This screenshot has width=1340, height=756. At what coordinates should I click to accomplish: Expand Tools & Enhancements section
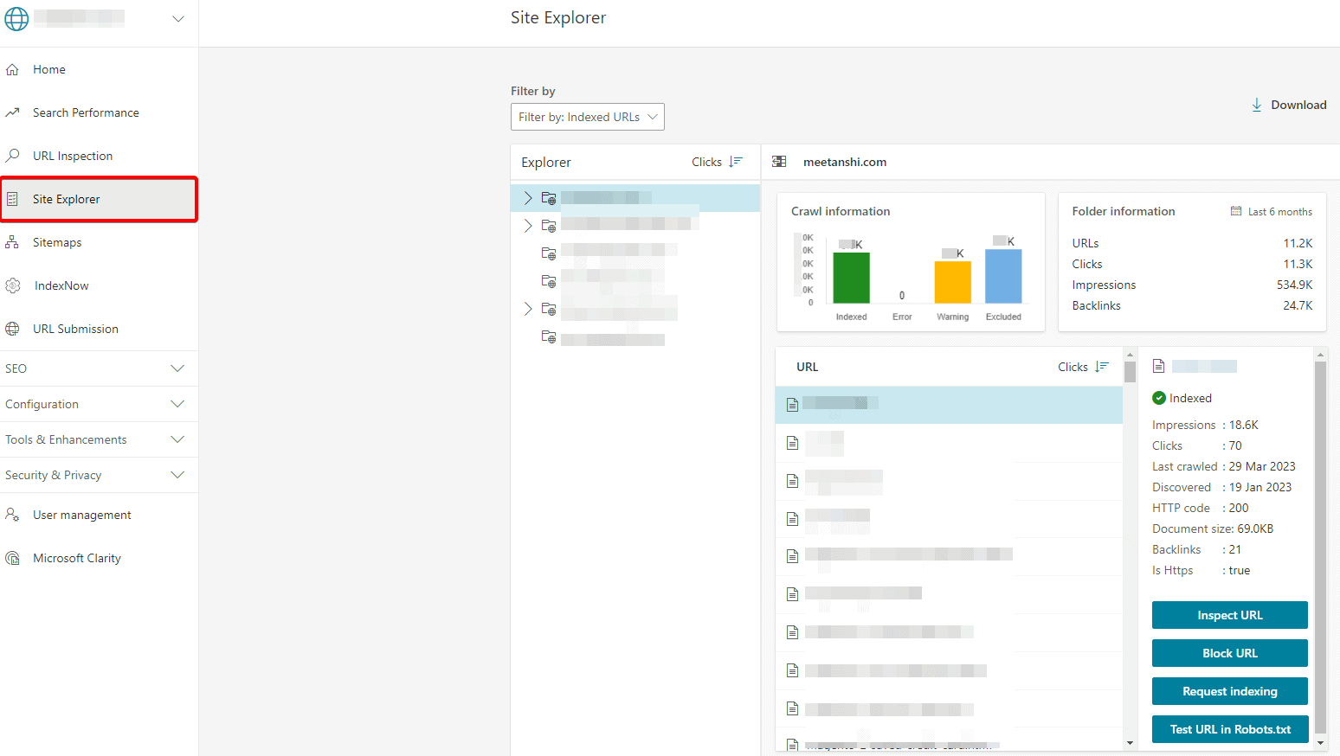point(177,439)
